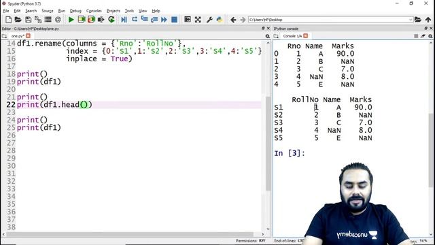Open the IPython console options icon
The width and height of the screenshot is (435, 245).
[x=430, y=36]
